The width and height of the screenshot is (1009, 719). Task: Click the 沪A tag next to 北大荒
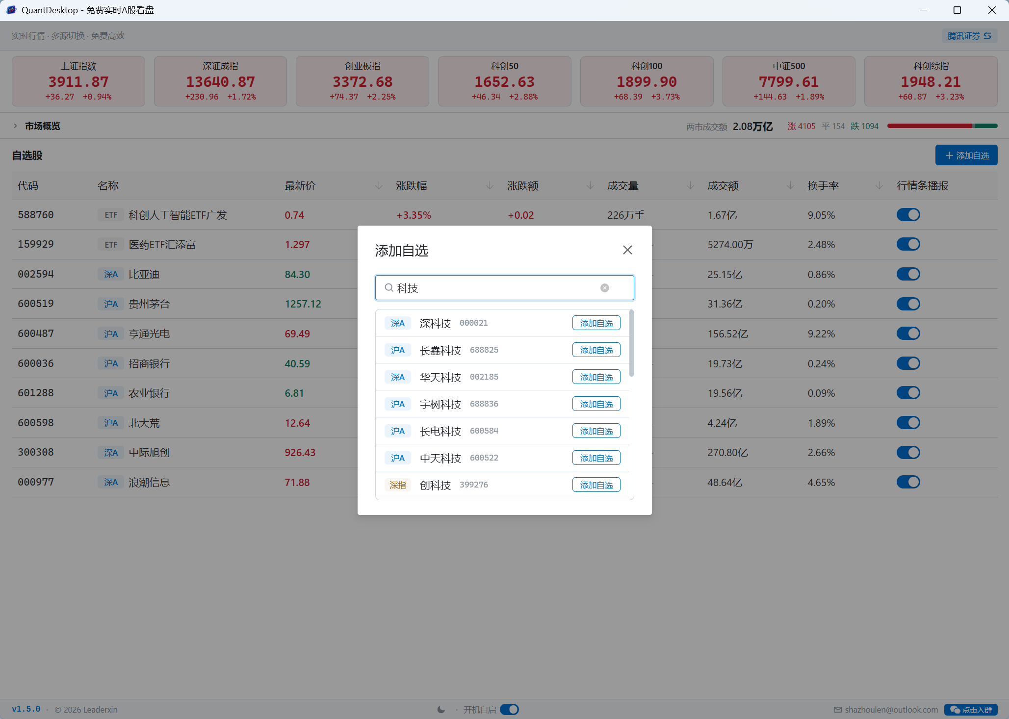[111, 423]
